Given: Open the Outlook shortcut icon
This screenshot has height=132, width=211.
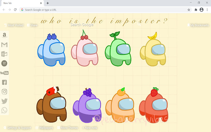Looking at the screenshot, I should pyautogui.click(x=4, y=54).
